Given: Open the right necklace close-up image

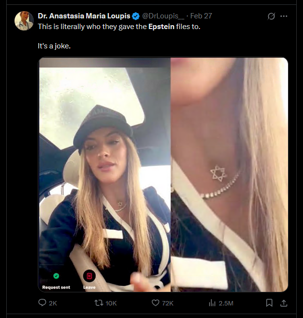Looking at the screenshot, I should 229,175.
